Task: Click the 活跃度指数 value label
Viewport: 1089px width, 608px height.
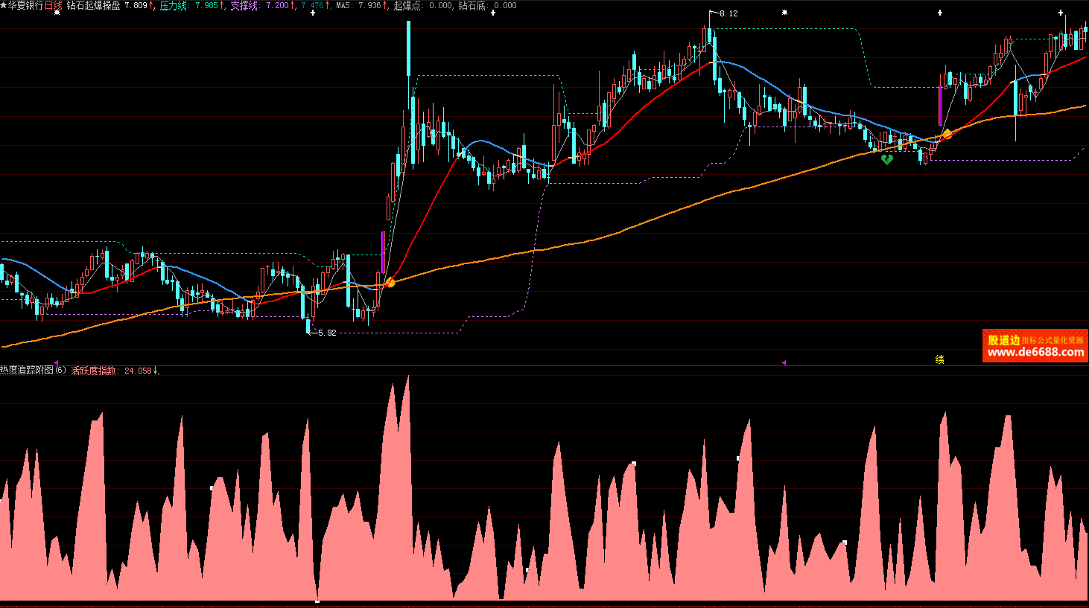Action: (112, 370)
